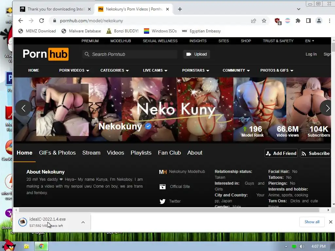The width and height of the screenshot is (335, 251).
Task: Click the page's vertical scrollbar
Action: [x=333, y=47]
